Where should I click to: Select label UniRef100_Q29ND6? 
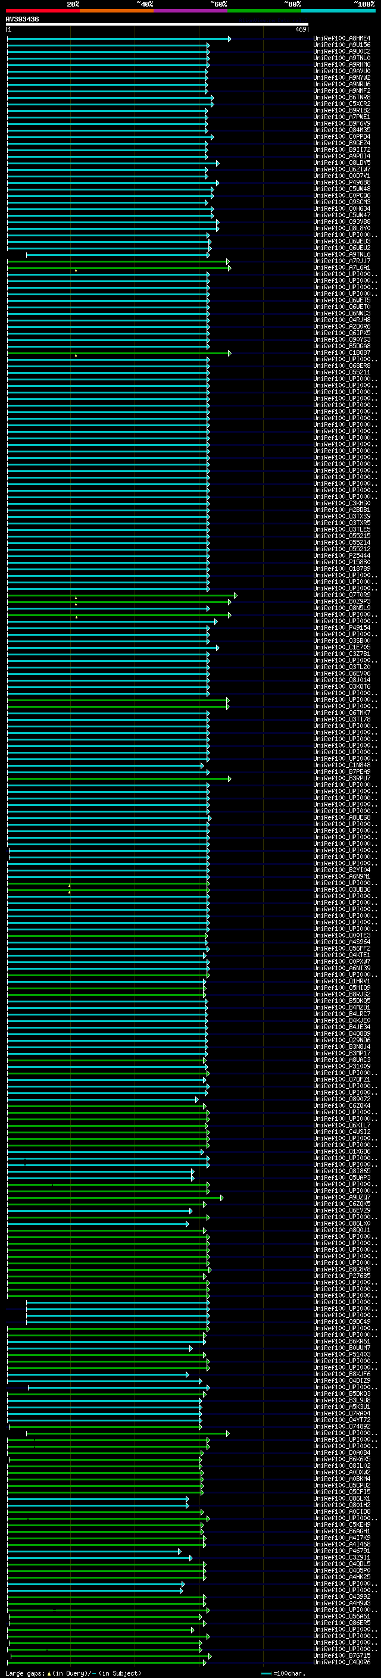click(342, 1040)
